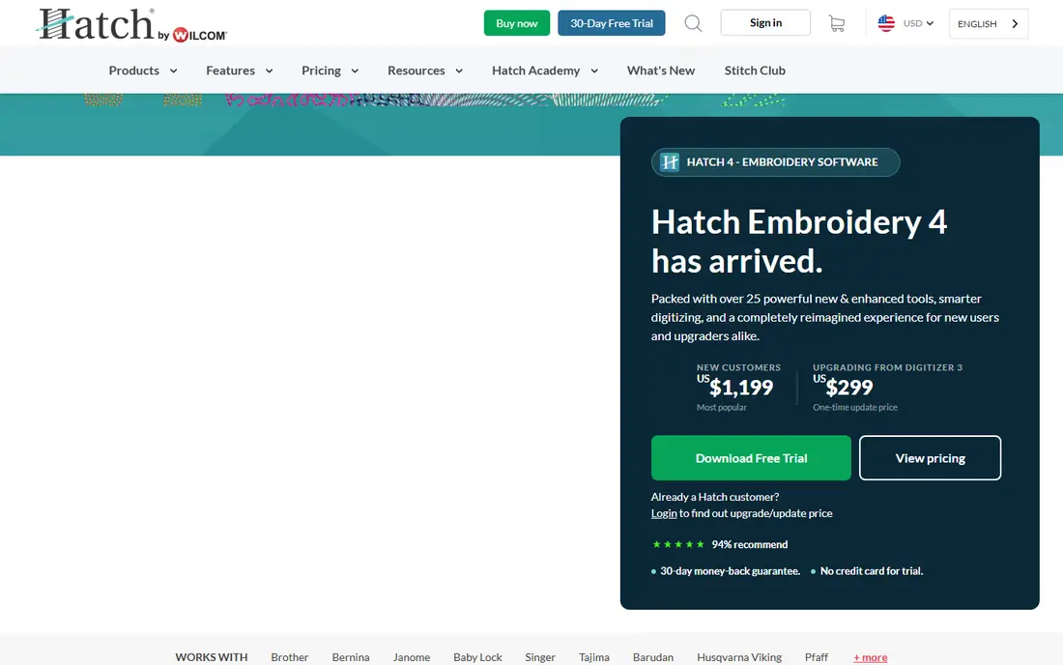The width and height of the screenshot is (1063, 665).
Task: Open the Pricing nav item
Action: point(322,71)
